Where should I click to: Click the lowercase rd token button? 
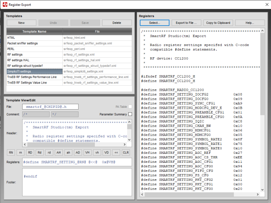tap(49, 152)
